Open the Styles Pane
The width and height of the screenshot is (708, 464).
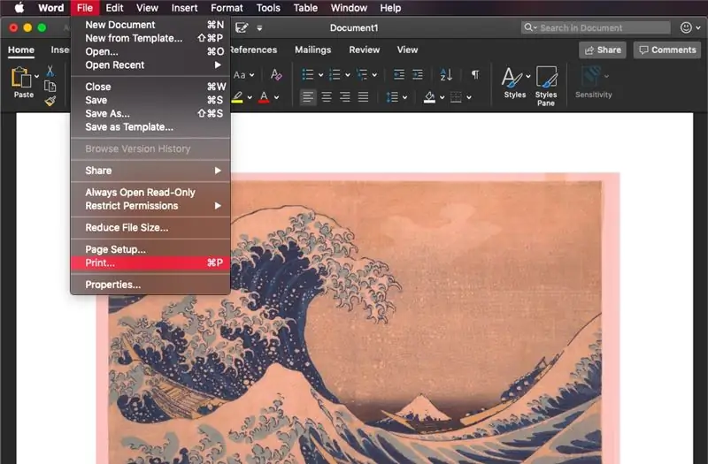coord(546,86)
